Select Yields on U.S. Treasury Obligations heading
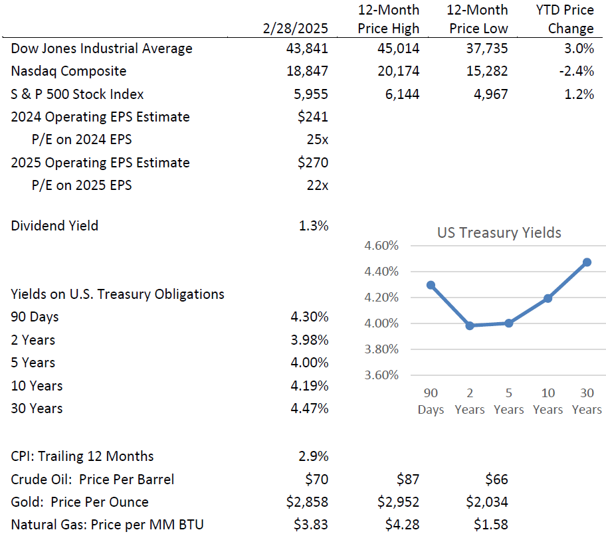 click(x=118, y=294)
